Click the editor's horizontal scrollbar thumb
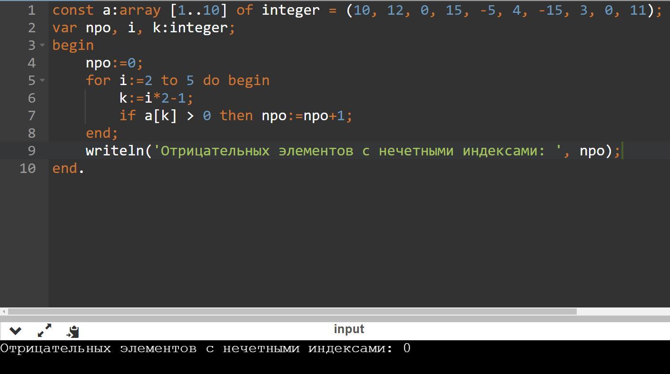This screenshot has height=374, width=670. 292,312
